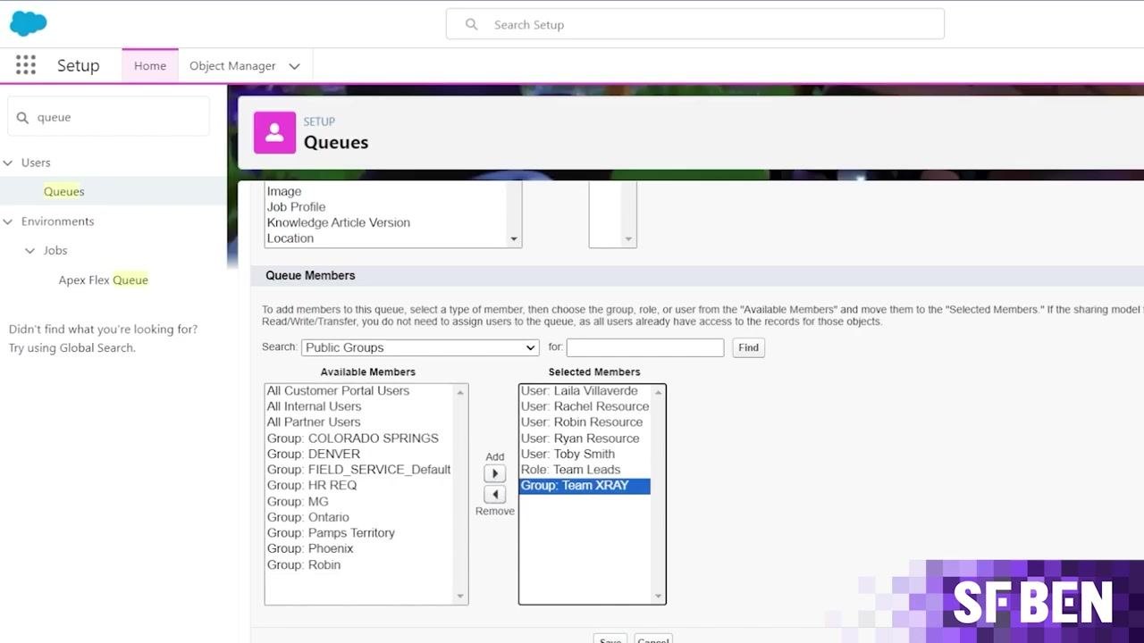
Task: Select Group: Ontario
Action: point(308,517)
